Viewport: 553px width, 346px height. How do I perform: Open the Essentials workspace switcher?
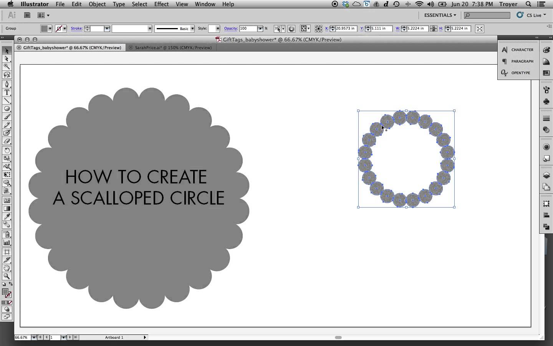pos(439,15)
